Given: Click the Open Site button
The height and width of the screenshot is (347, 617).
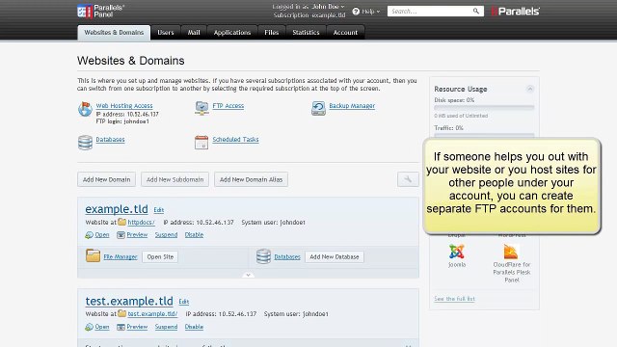Looking at the screenshot, I should click(160, 256).
